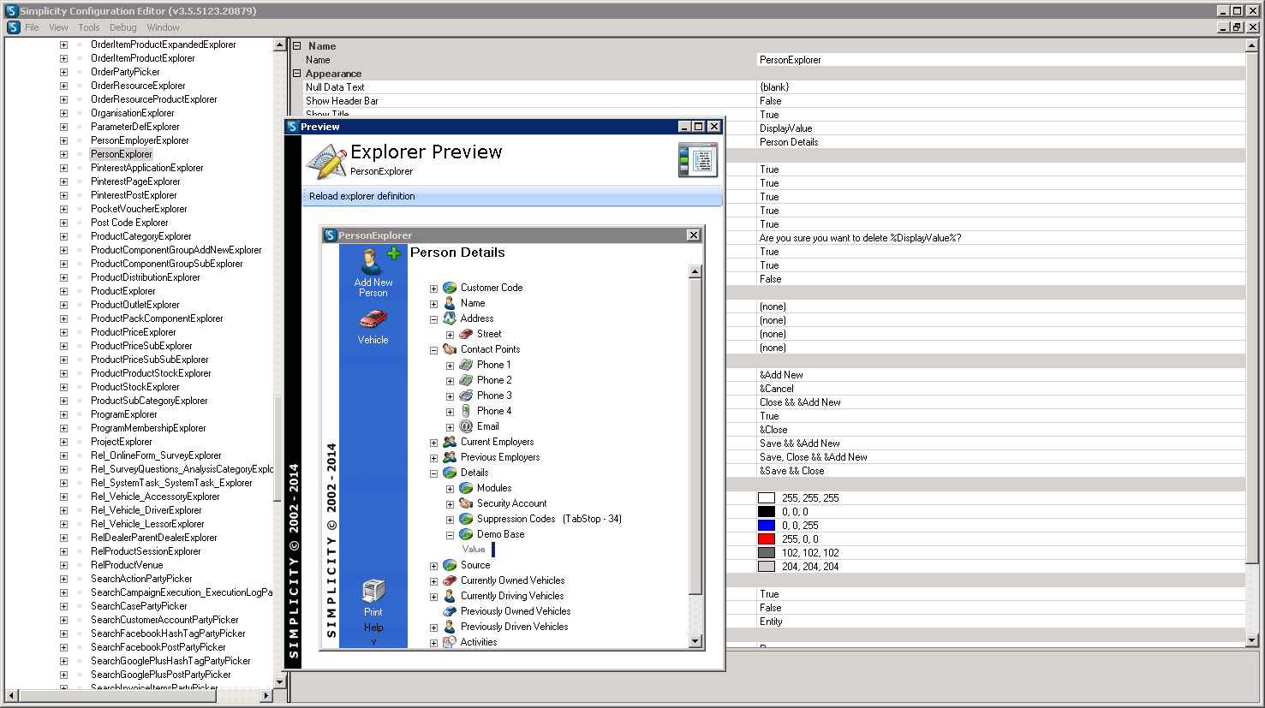The width and height of the screenshot is (1265, 708).
Task: Select the Previously Driven Vehicles item
Action: click(x=514, y=627)
